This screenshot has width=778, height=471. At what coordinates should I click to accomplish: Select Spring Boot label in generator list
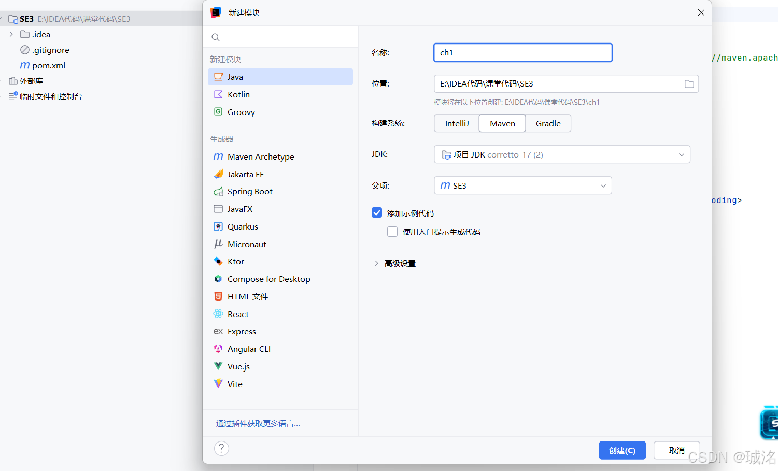[x=250, y=192]
